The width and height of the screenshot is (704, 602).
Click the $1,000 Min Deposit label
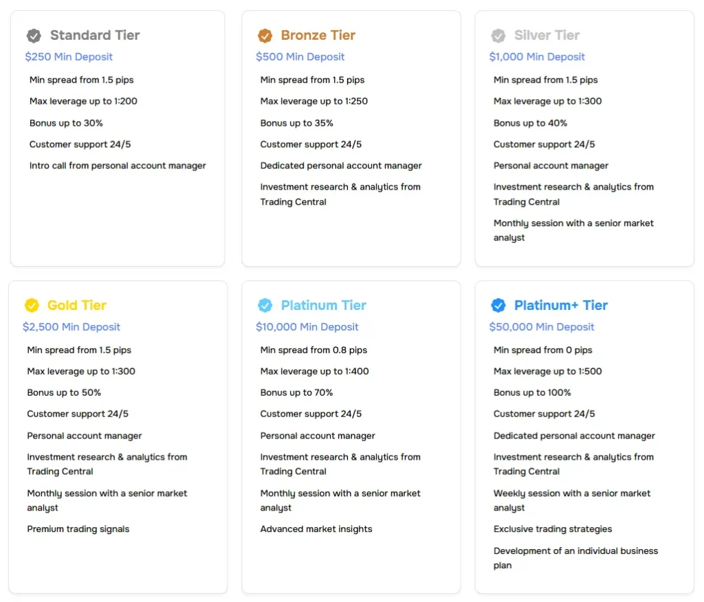[536, 57]
